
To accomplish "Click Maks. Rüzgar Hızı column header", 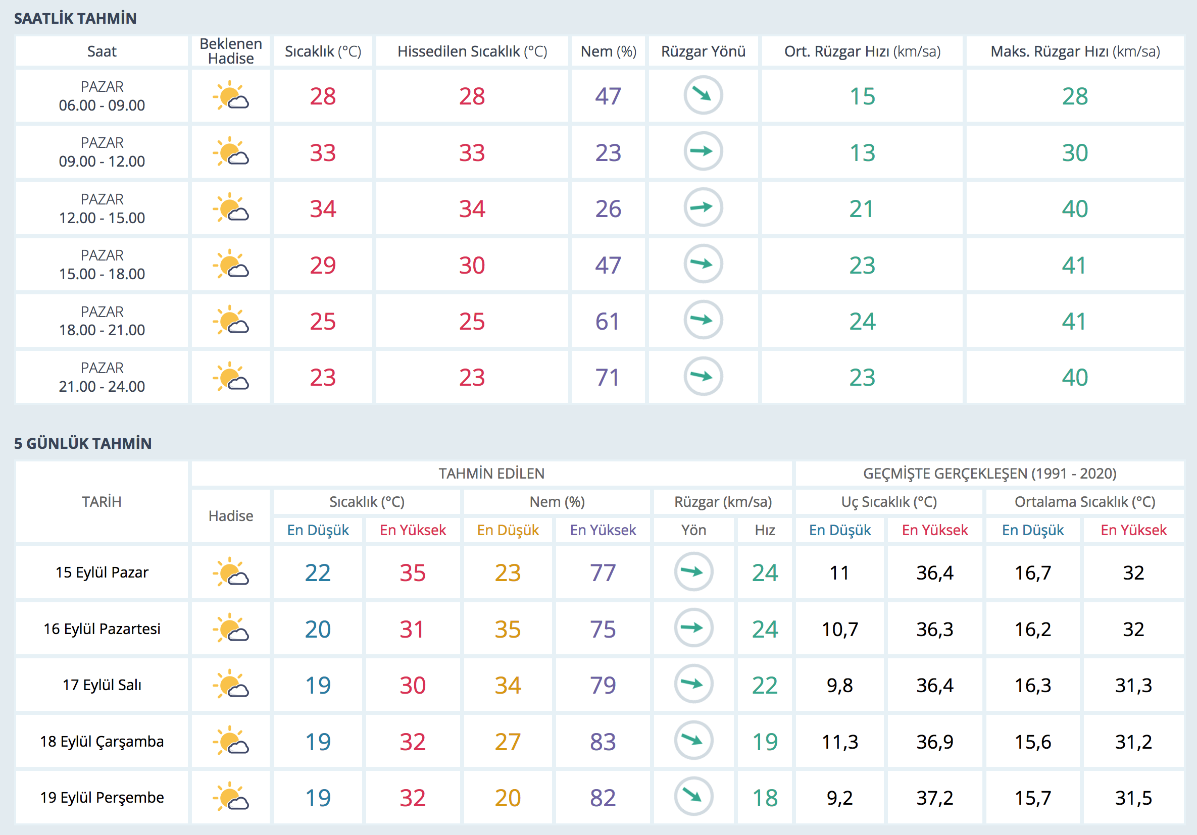I will (x=1075, y=51).
